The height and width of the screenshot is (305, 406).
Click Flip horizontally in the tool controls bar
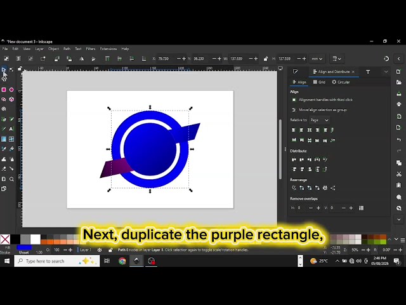coord(82,59)
